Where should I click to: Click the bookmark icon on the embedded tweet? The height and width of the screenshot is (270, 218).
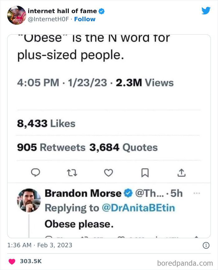click(145, 173)
